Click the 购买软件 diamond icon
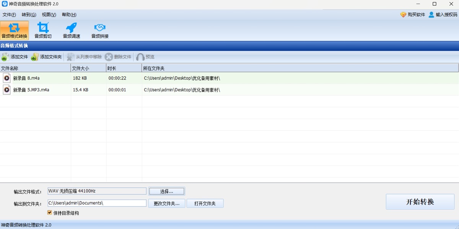This screenshot has width=459, height=229. point(403,15)
